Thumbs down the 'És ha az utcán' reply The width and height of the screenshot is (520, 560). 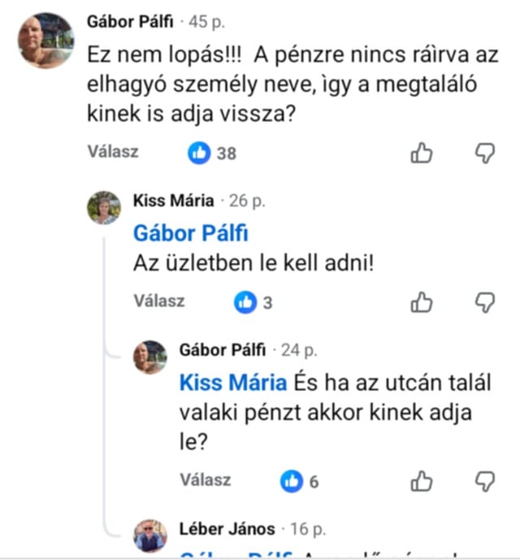pos(485,481)
